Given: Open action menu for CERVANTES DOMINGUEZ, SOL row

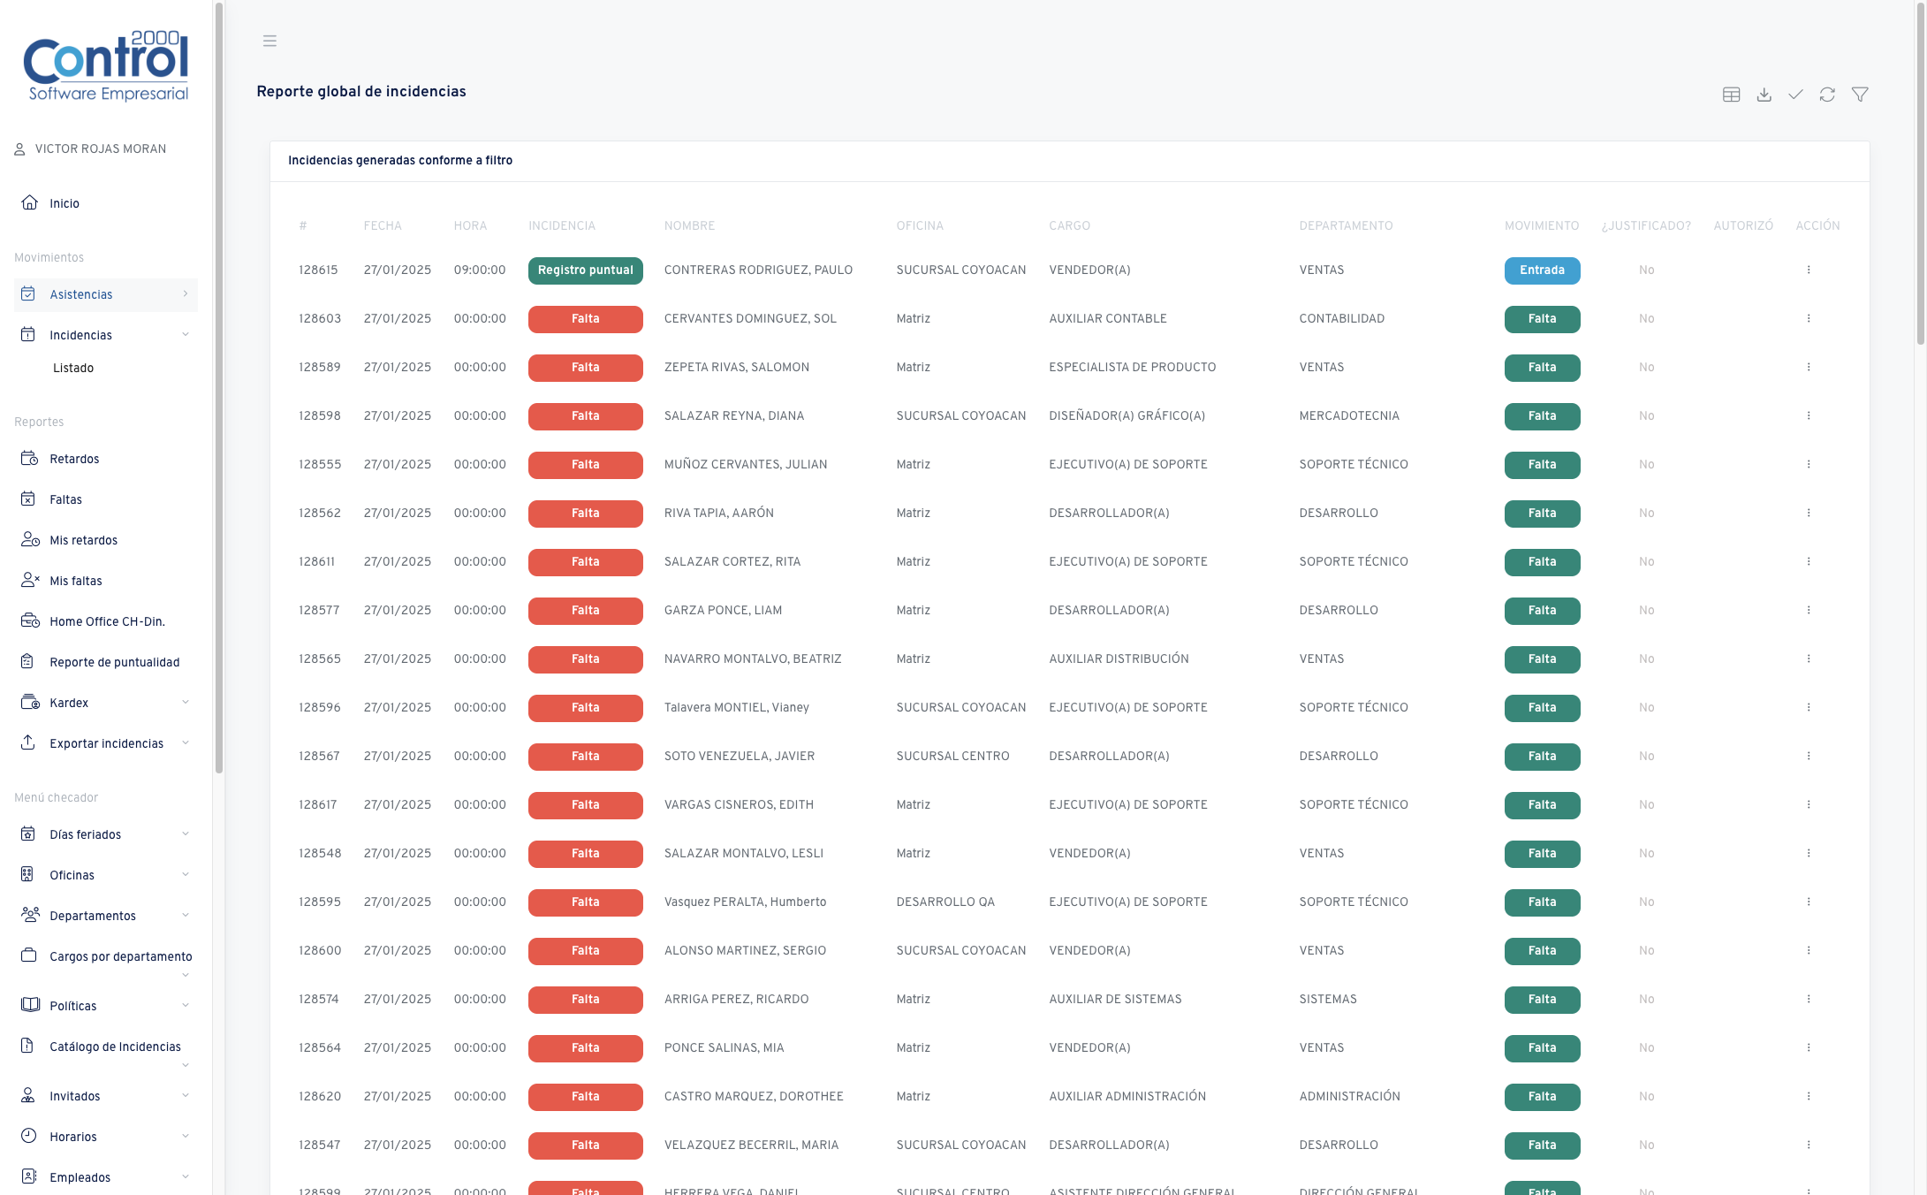Looking at the screenshot, I should click(x=1809, y=318).
